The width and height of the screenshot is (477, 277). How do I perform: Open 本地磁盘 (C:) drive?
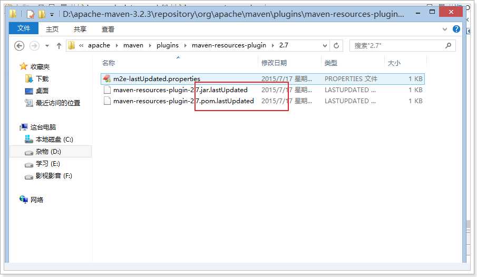click(x=54, y=139)
